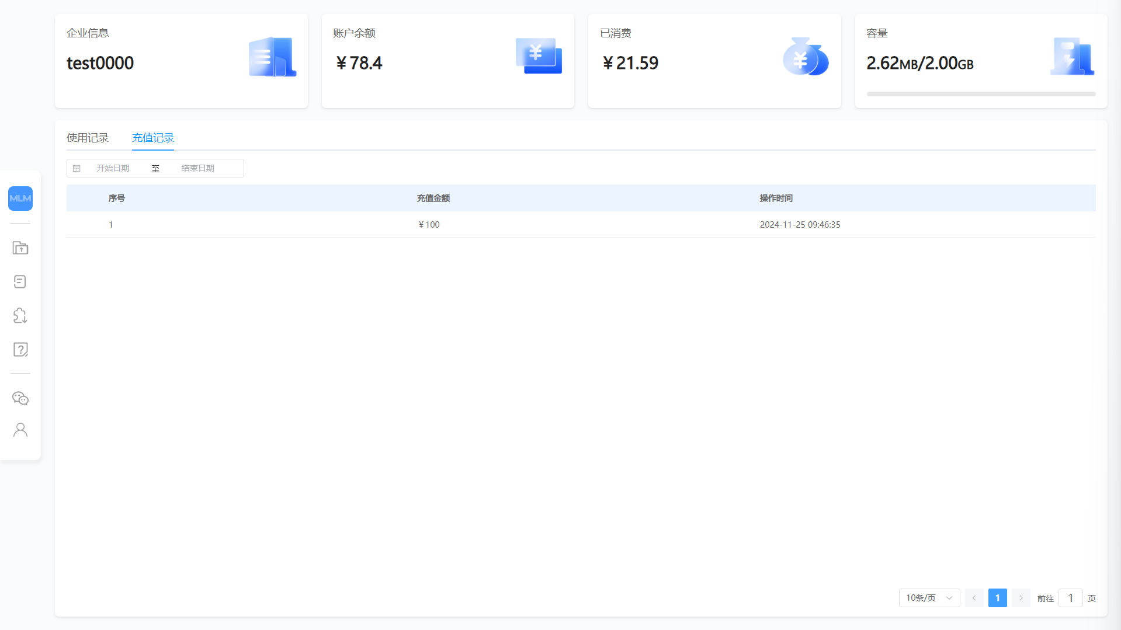Switch to the 使用记录 tab

pos(88,138)
